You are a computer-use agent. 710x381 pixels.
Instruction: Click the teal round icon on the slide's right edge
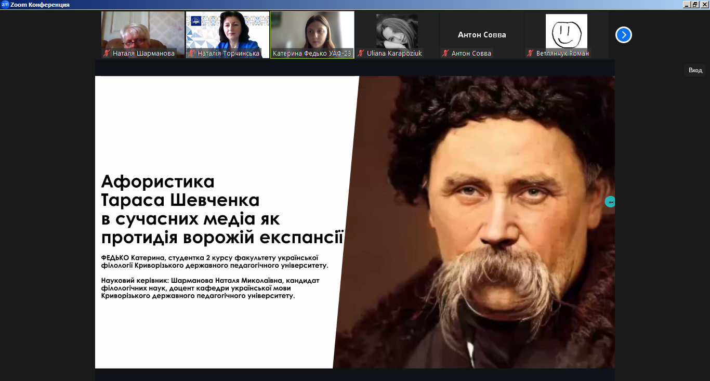coord(610,202)
